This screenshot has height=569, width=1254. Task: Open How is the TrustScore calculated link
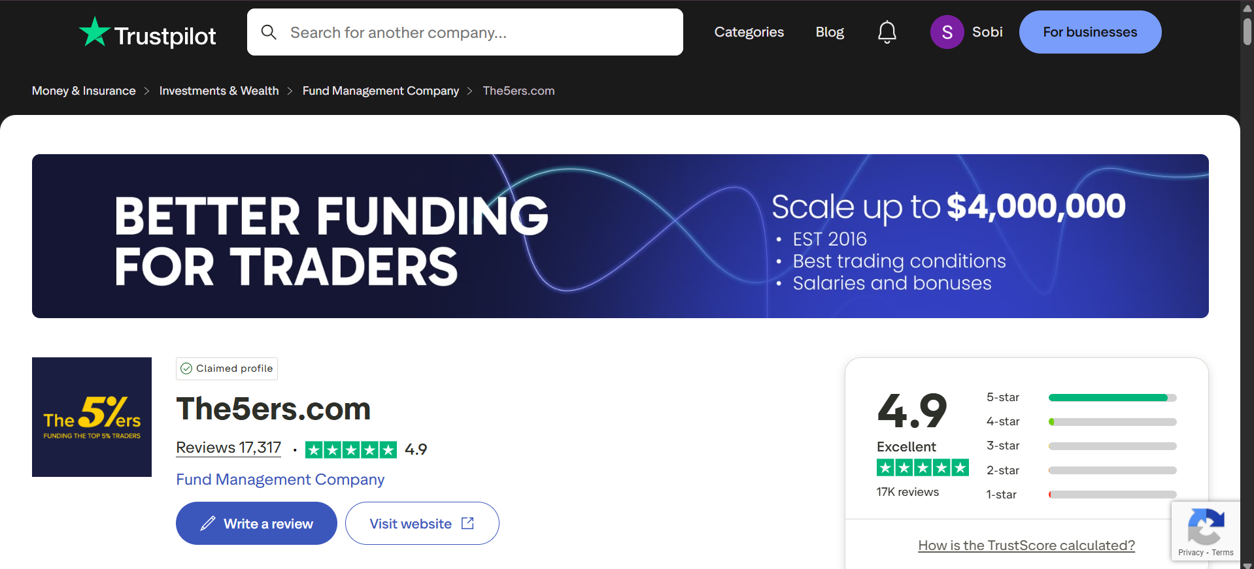pyautogui.click(x=1026, y=545)
